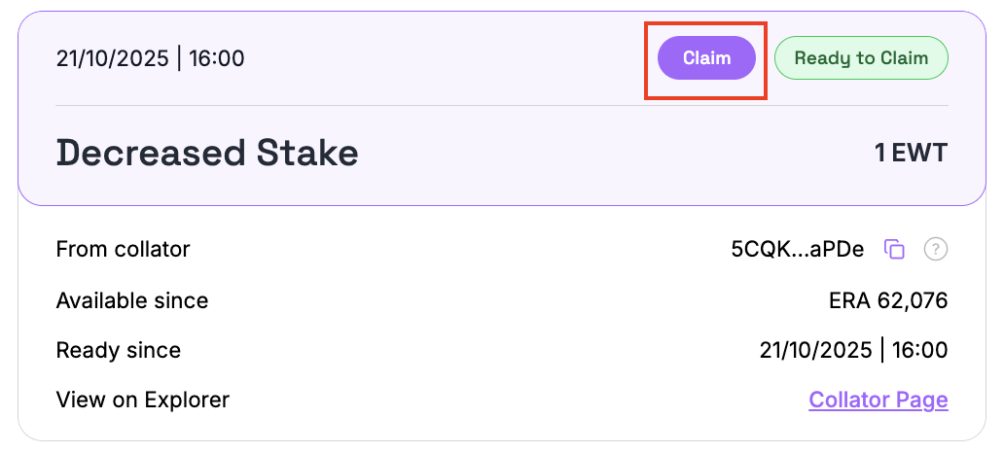1004x453 pixels.
Task: Copy the collator address
Action: 894,249
